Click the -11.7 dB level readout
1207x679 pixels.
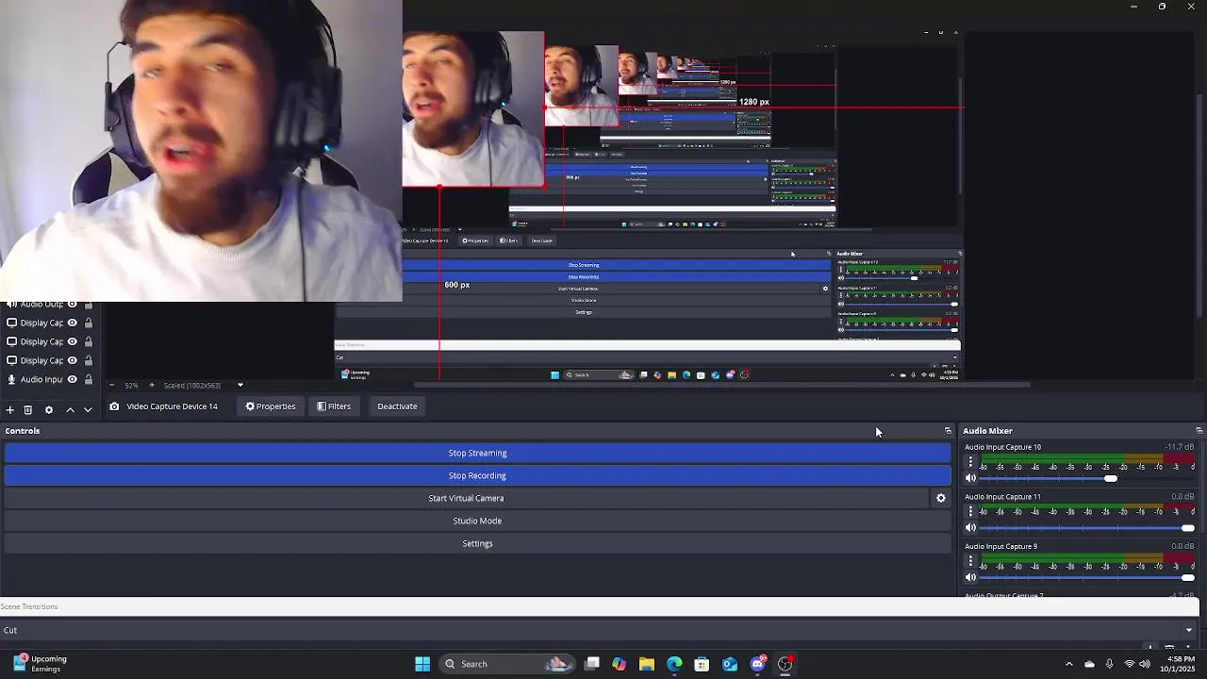(x=1180, y=447)
